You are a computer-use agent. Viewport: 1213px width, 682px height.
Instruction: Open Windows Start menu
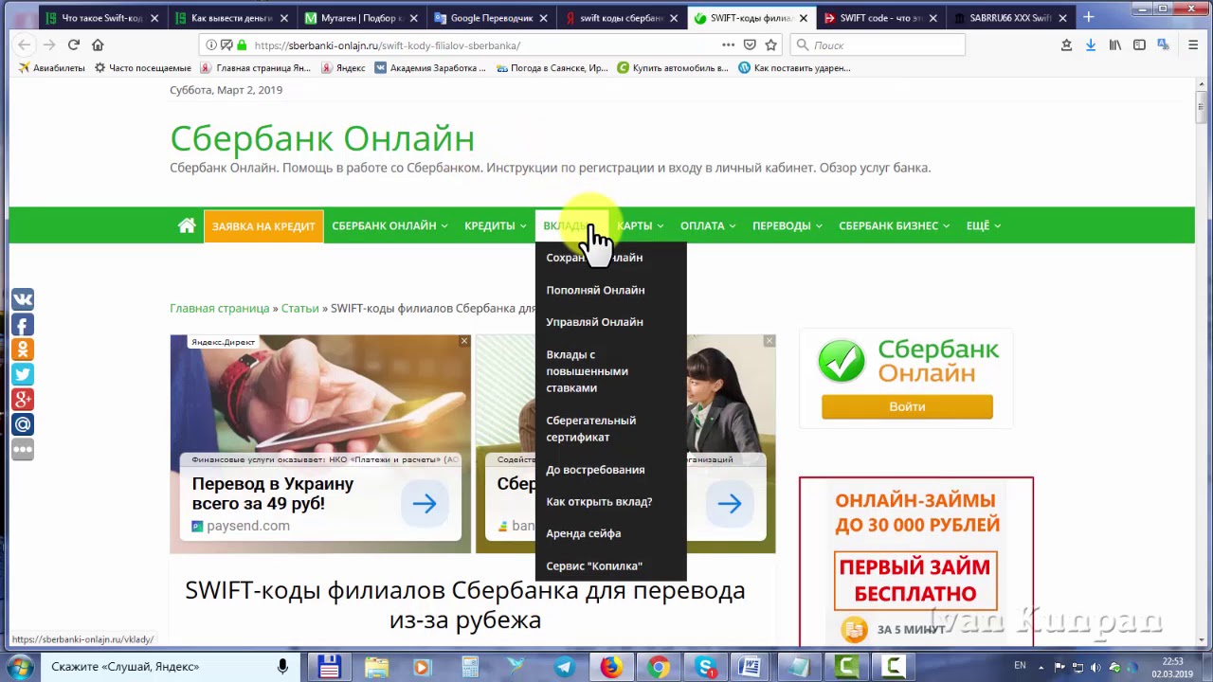(x=20, y=666)
